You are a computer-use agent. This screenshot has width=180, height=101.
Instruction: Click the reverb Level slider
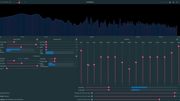coord(60,50)
